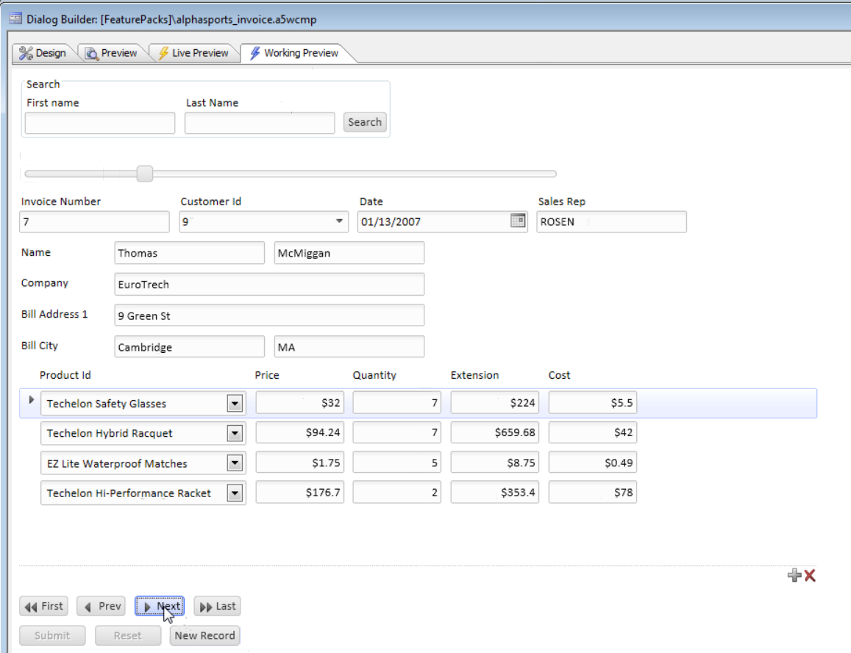Click the $94.24 price field
Viewport: 851px width, 653px height.
point(300,432)
